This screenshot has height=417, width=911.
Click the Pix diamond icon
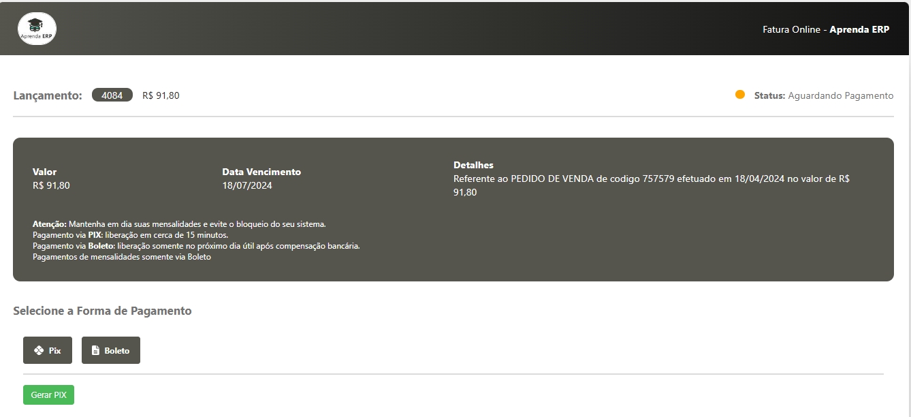tap(39, 350)
